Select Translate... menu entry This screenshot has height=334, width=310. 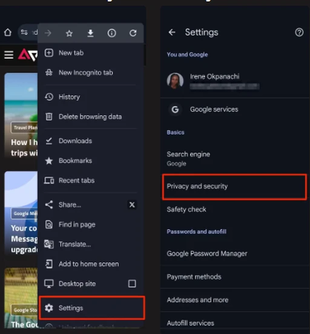[91, 244]
